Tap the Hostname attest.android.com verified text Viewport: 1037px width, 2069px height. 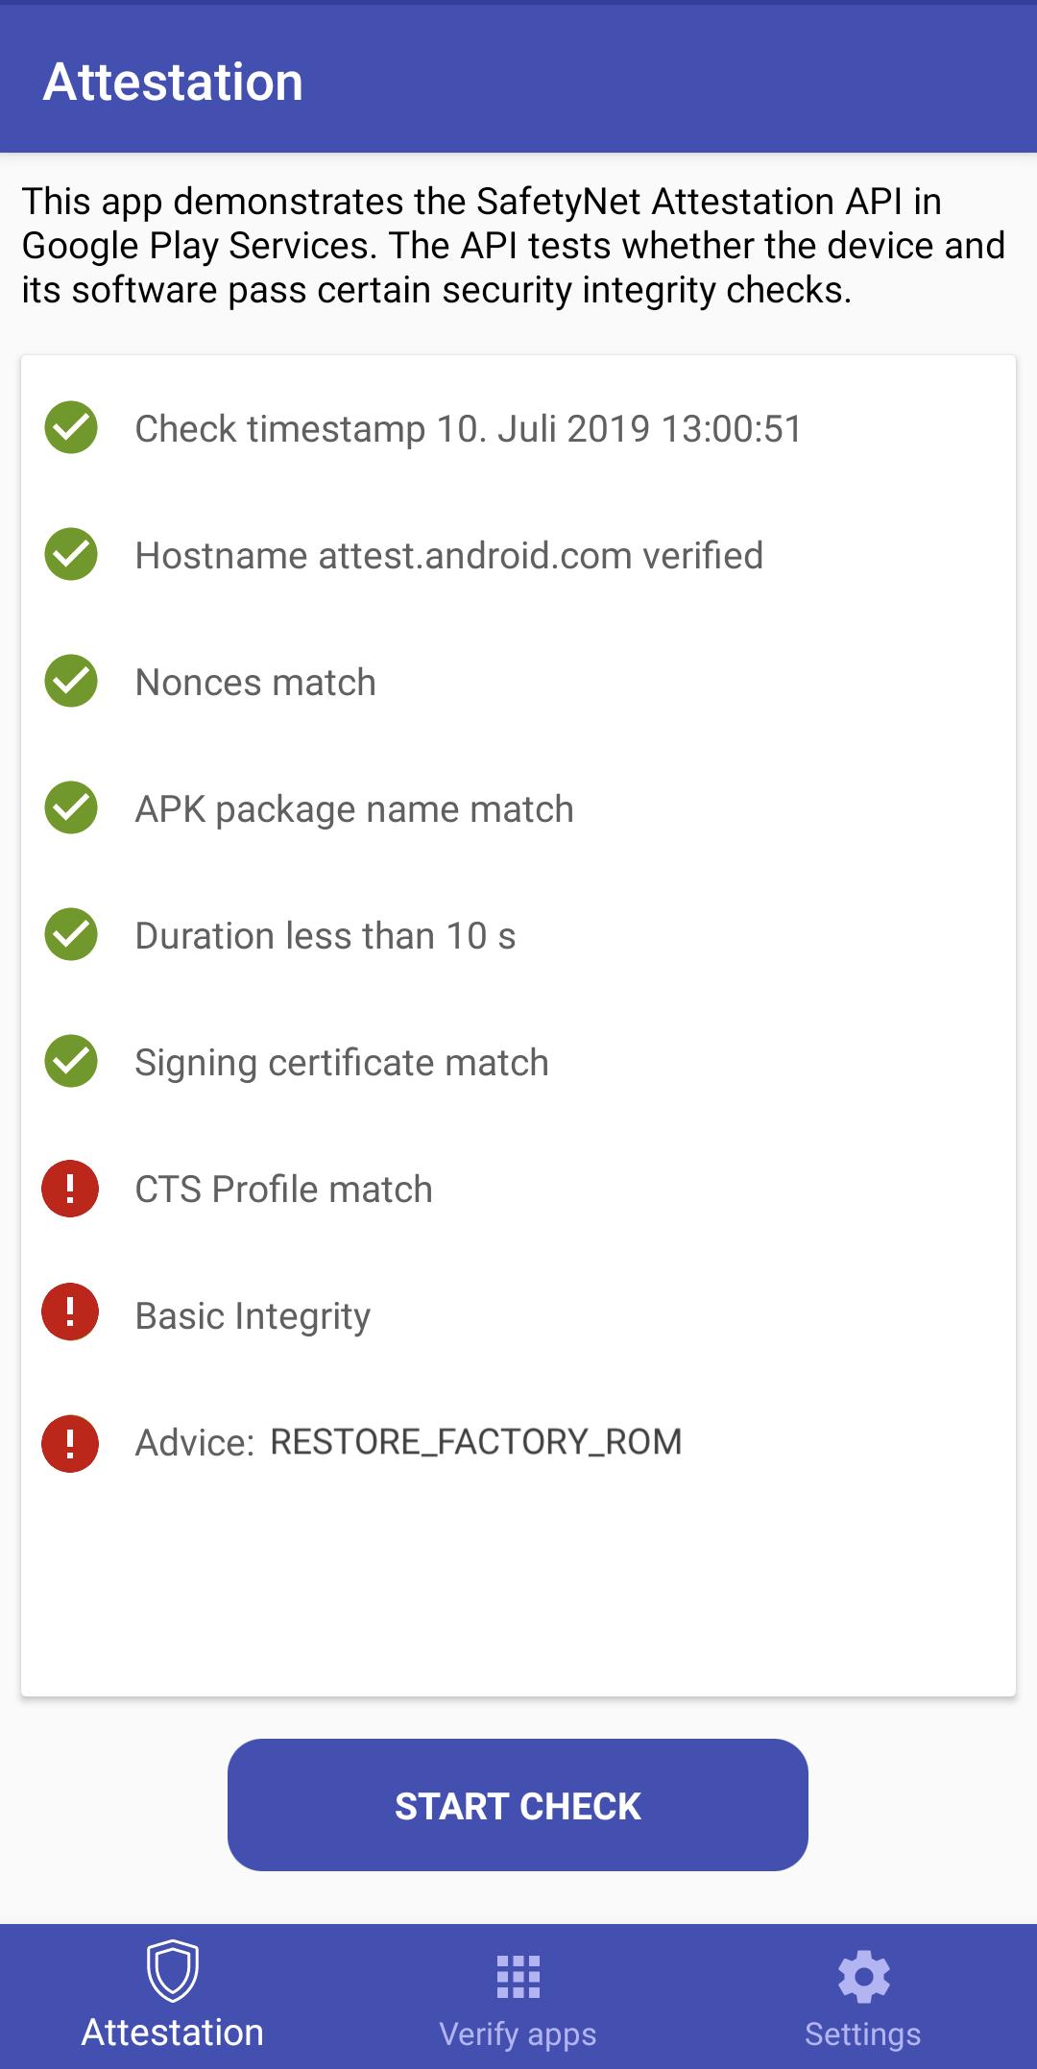[448, 556]
